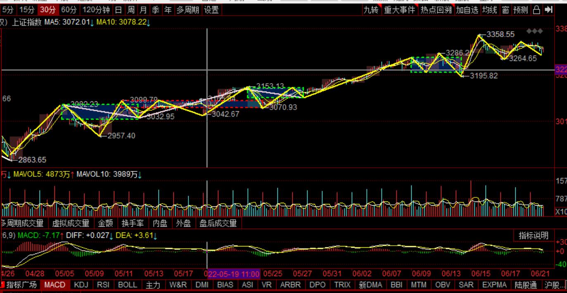
Task: Select 盘后成交量 tab
Action: 218,223
